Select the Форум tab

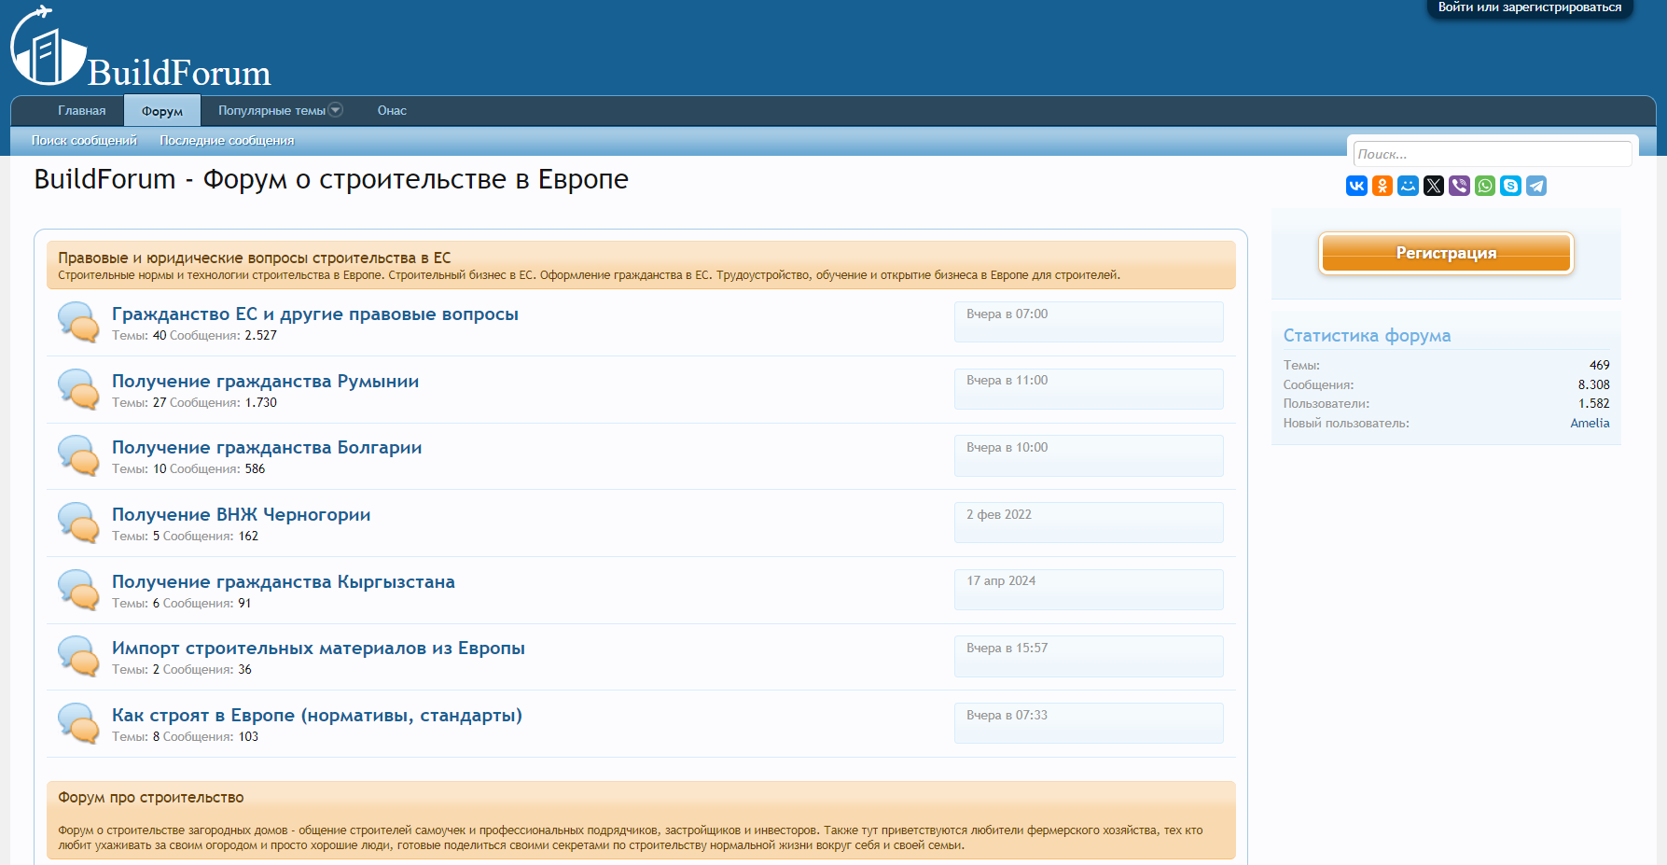pyautogui.click(x=162, y=111)
